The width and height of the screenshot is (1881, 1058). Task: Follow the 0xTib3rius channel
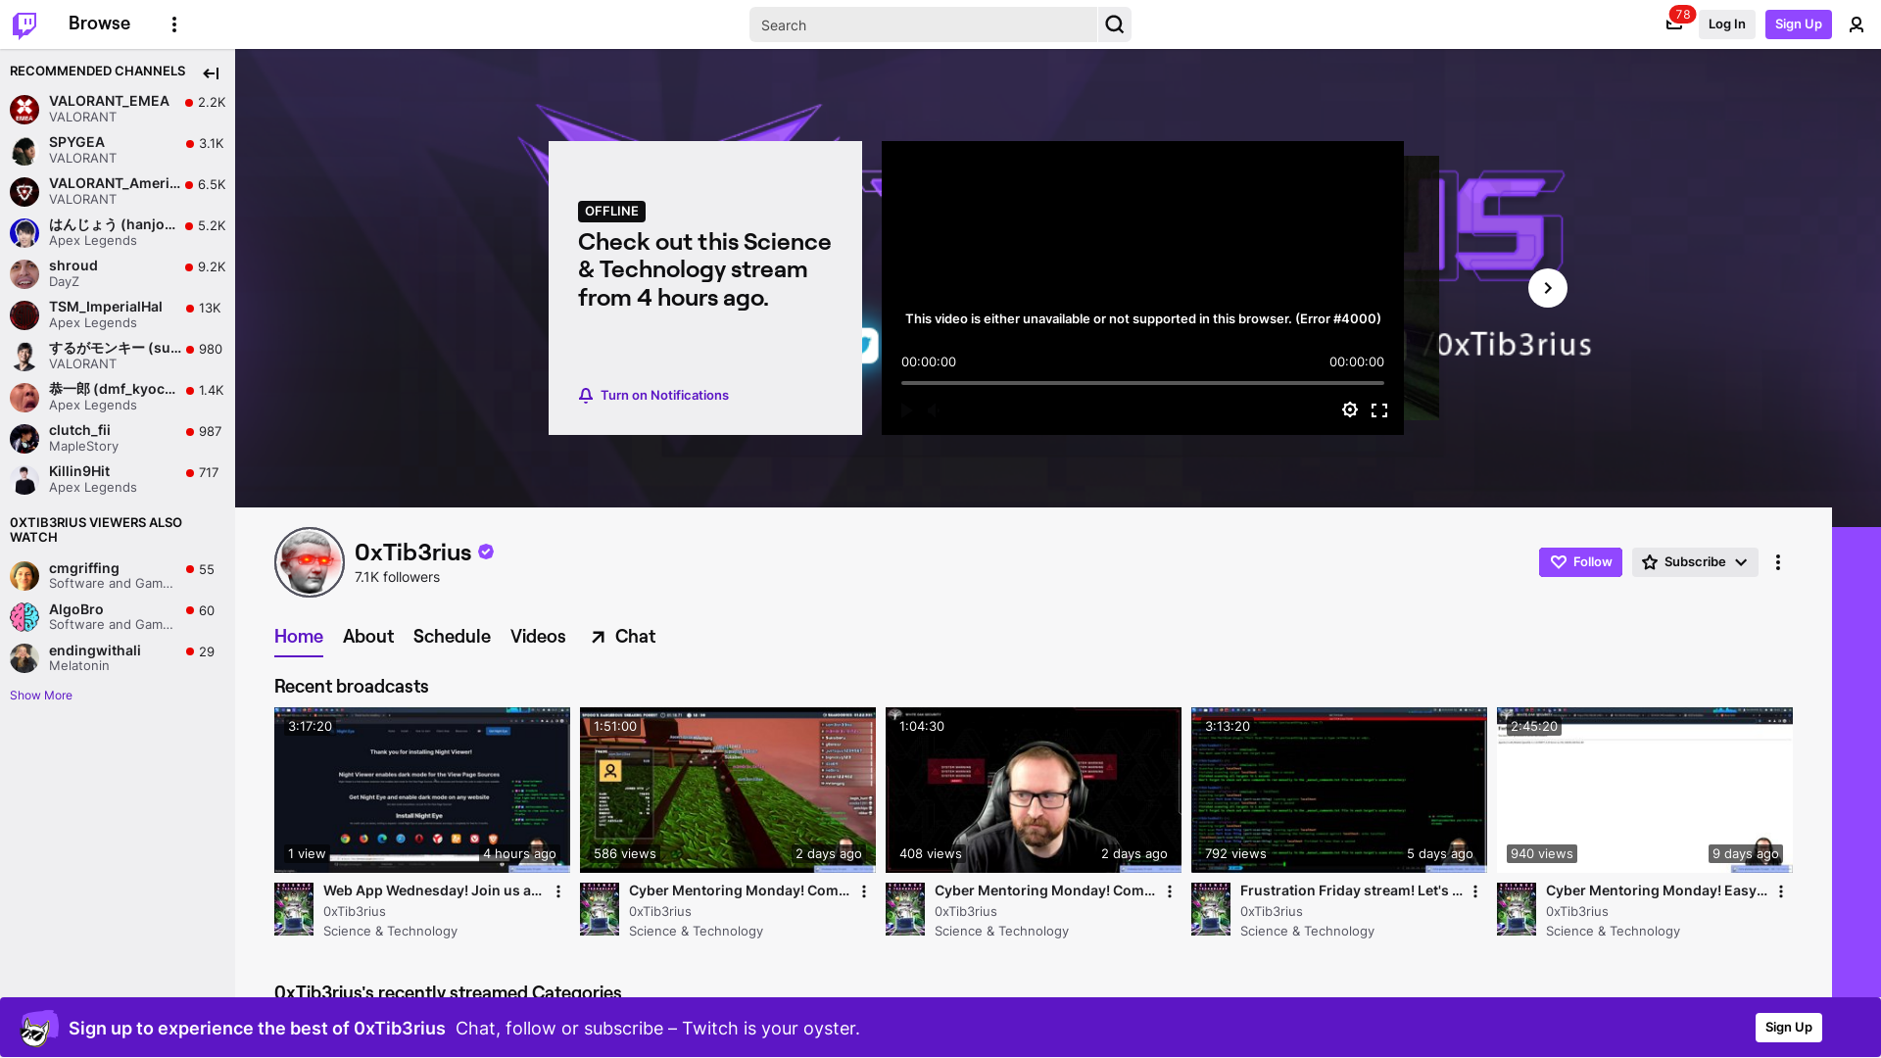point(1580,562)
